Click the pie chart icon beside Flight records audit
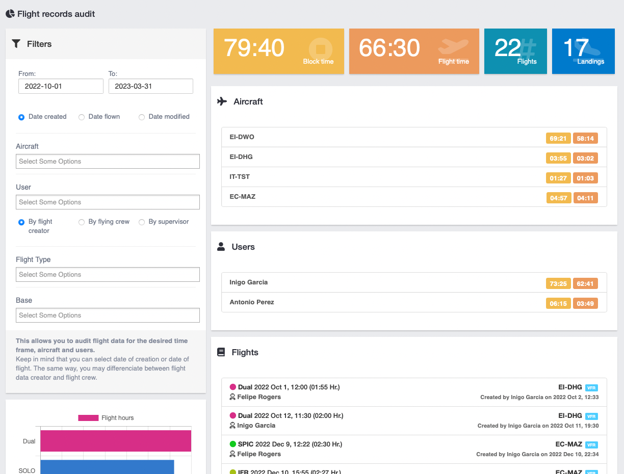 click(10, 14)
